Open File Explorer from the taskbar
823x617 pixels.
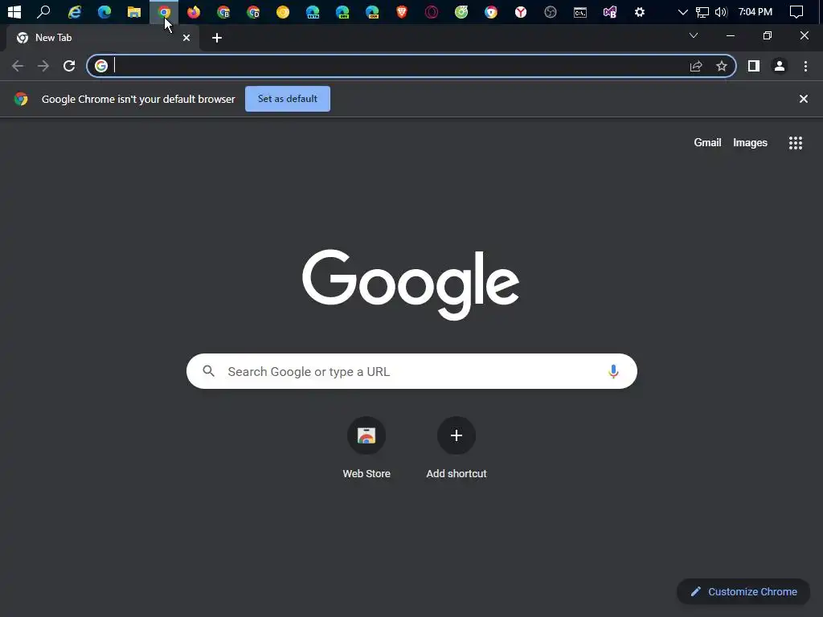134,11
